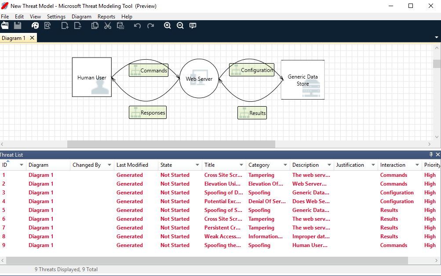441x276 pixels.
Task: Open a saved threat model file
Action: (4, 25)
